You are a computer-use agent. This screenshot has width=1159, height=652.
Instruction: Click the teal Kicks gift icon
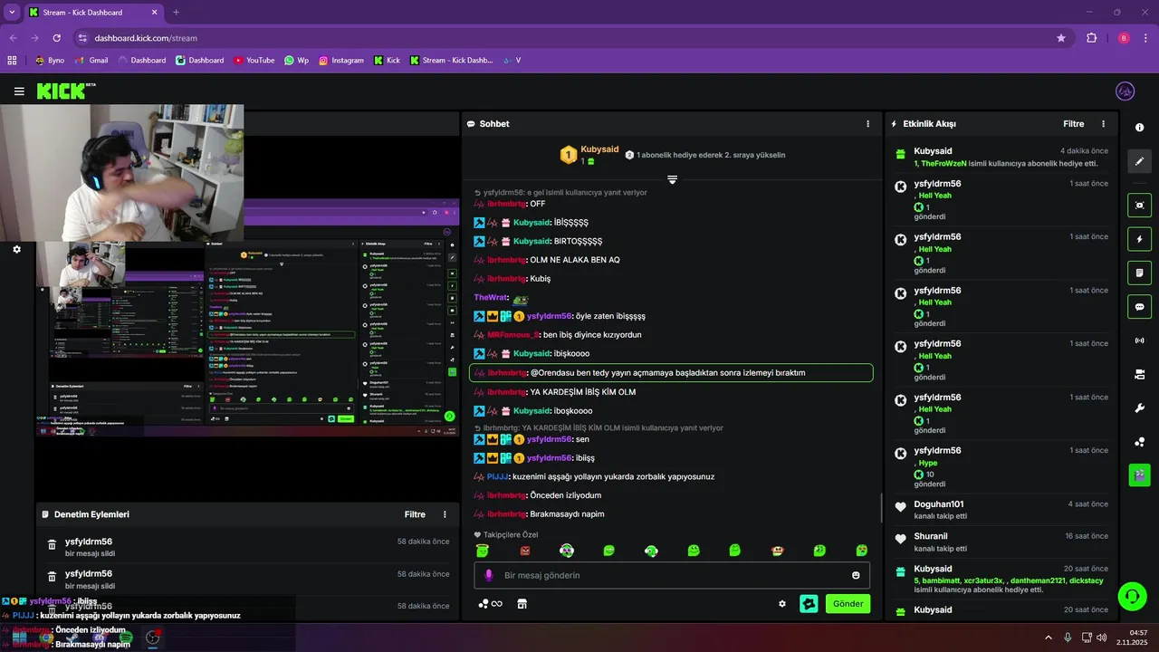809,604
